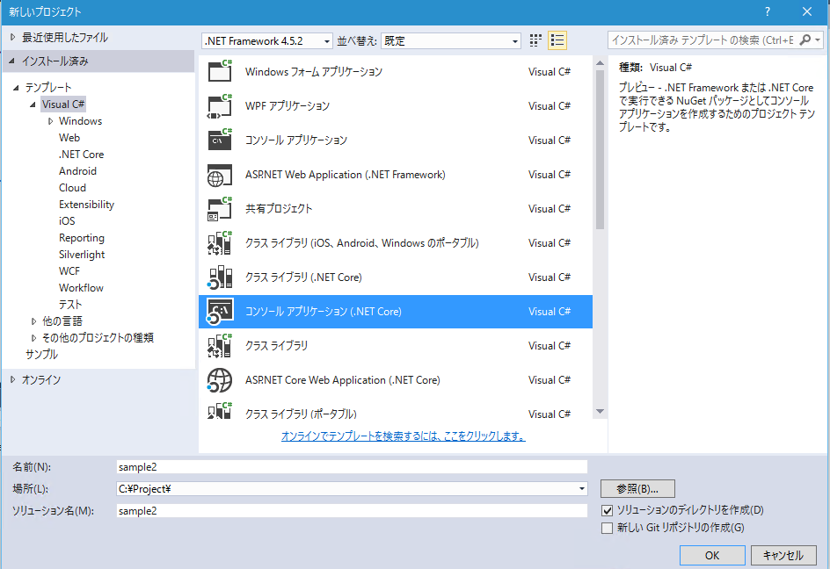The image size is (830, 569).
Task: Select 'ASP.NET Core Web Application (.NET Core)' text
Action: tap(343, 380)
